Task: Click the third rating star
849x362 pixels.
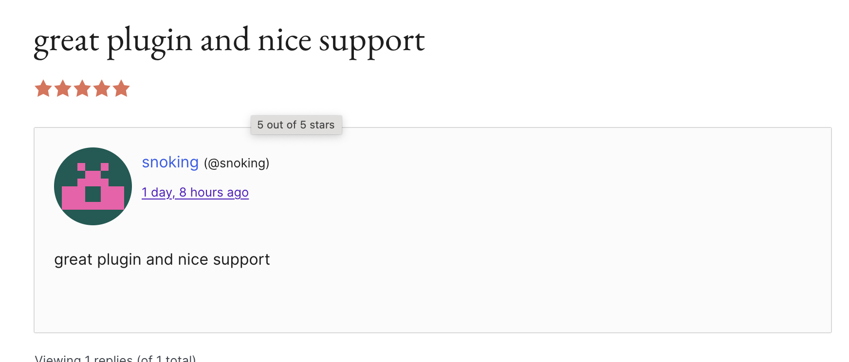Action: [82, 89]
